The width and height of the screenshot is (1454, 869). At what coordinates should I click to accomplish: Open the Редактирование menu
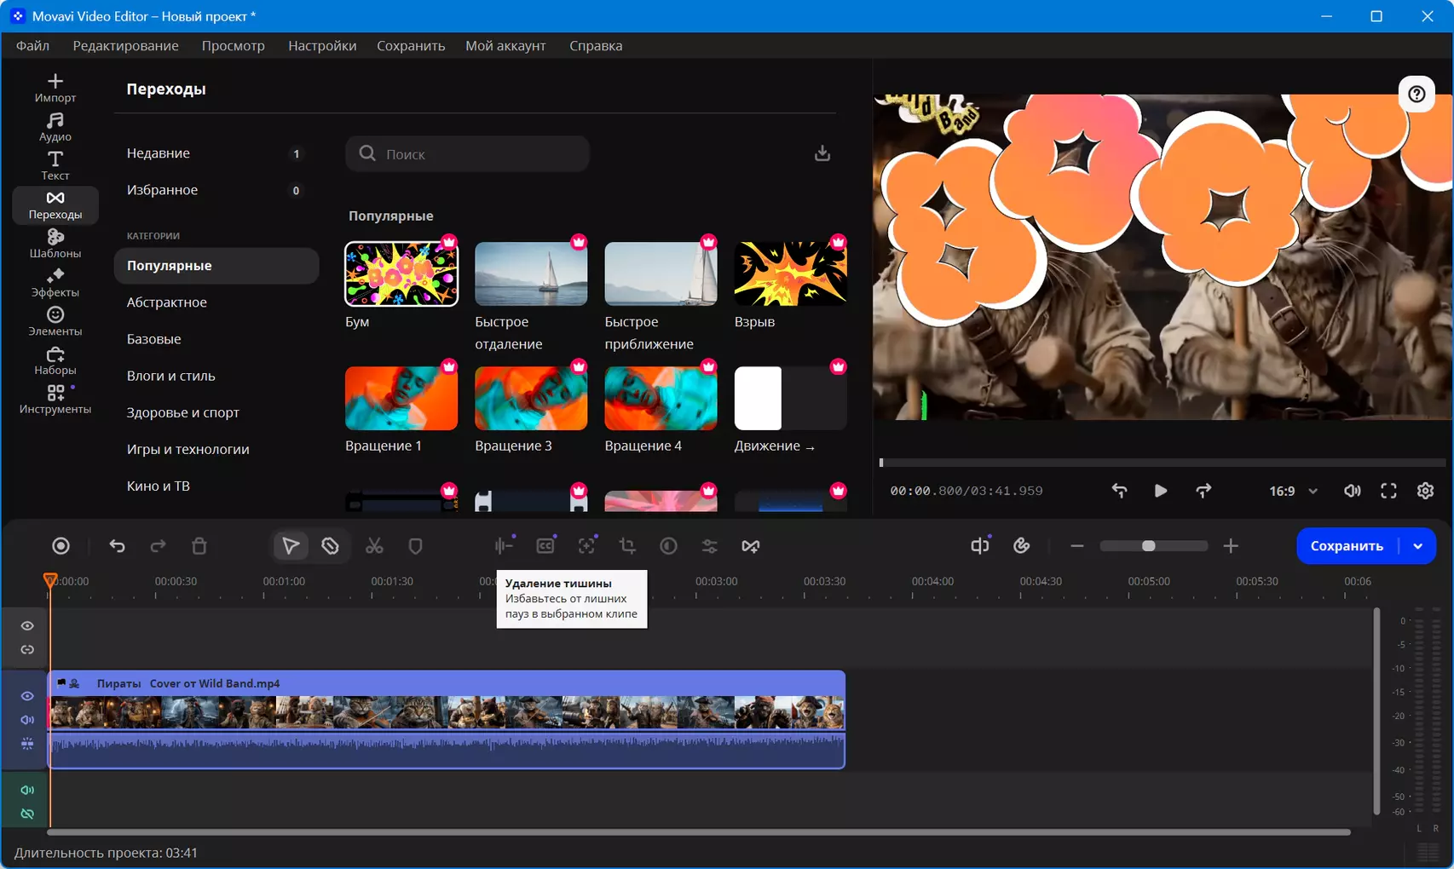[125, 45]
